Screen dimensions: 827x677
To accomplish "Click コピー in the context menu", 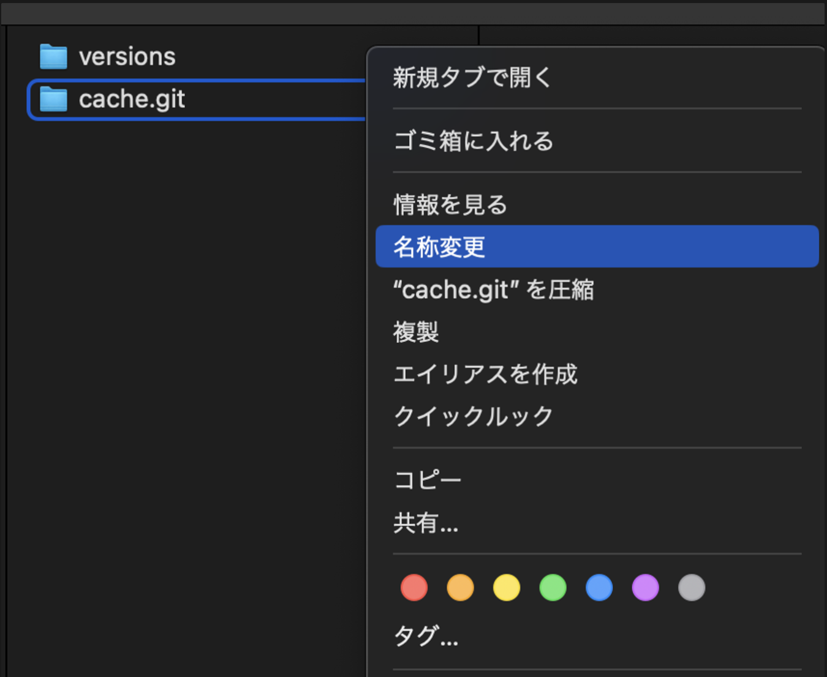I will coord(427,480).
